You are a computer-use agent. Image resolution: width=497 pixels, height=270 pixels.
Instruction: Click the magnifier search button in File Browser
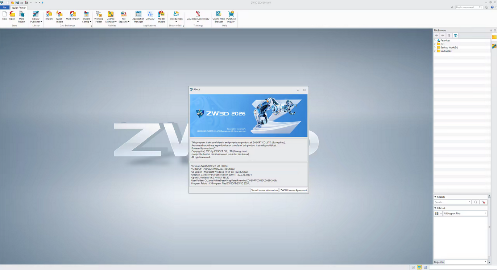(x=476, y=202)
